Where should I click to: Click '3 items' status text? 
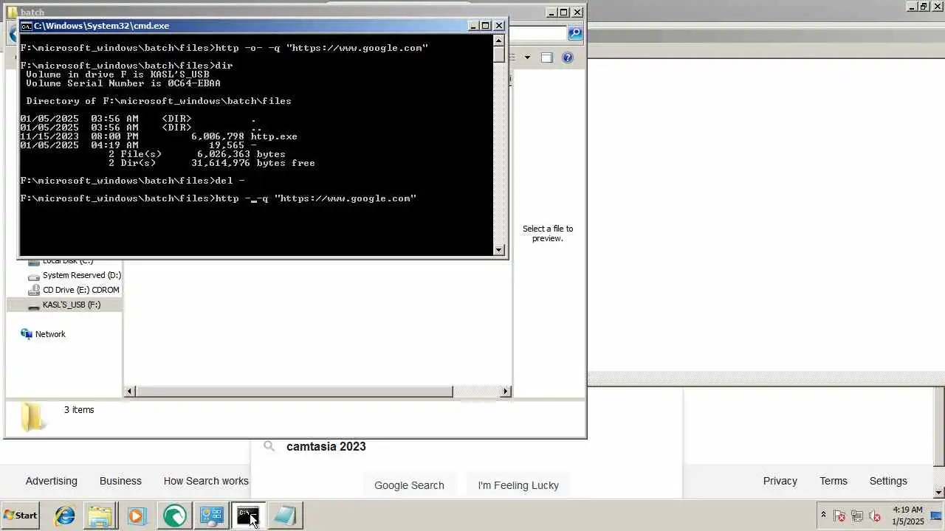[79, 410]
